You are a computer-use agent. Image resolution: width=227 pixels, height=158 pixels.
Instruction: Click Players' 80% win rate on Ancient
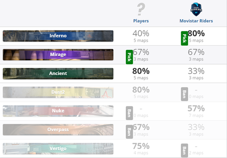(141, 71)
